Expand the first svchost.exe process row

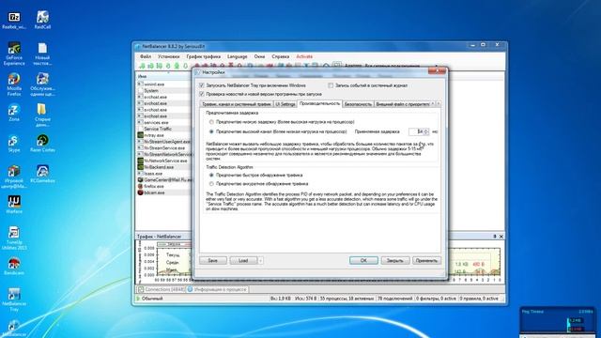click(x=140, y=97)
